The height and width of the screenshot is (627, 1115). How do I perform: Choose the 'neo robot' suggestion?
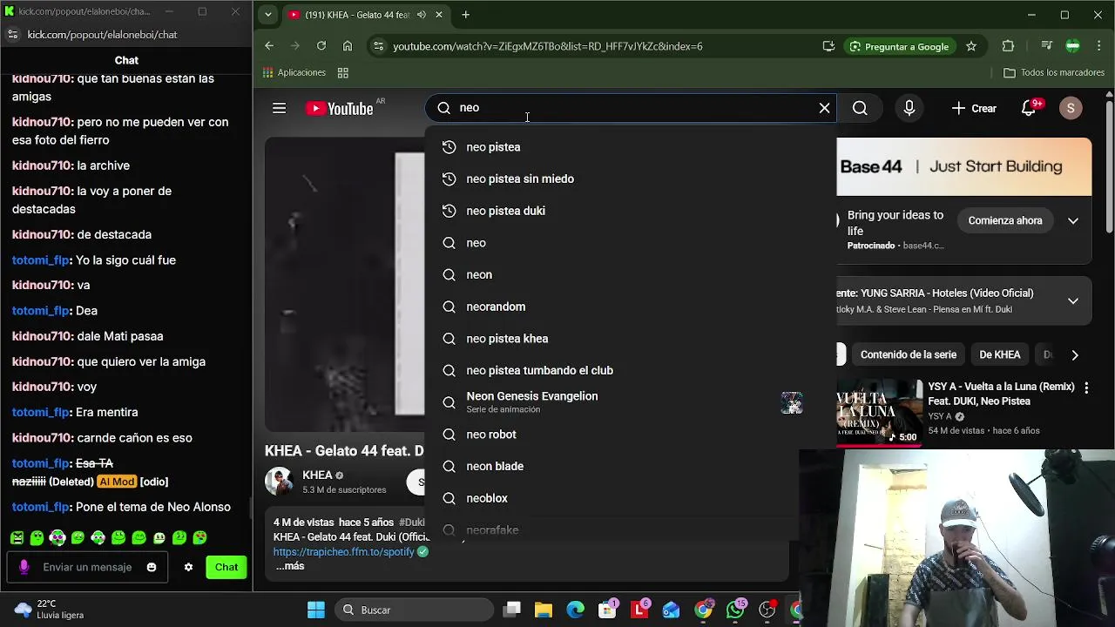(631, 435)
